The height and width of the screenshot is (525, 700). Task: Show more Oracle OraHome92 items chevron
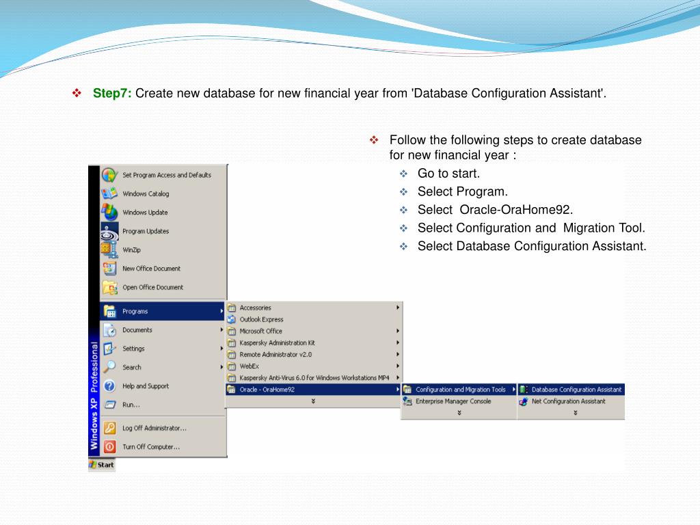point(459,413)
